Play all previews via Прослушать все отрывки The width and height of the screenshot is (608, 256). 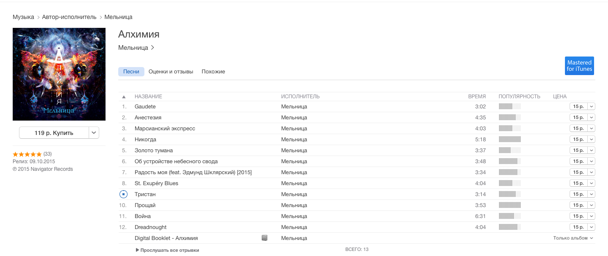click(168, 250)
